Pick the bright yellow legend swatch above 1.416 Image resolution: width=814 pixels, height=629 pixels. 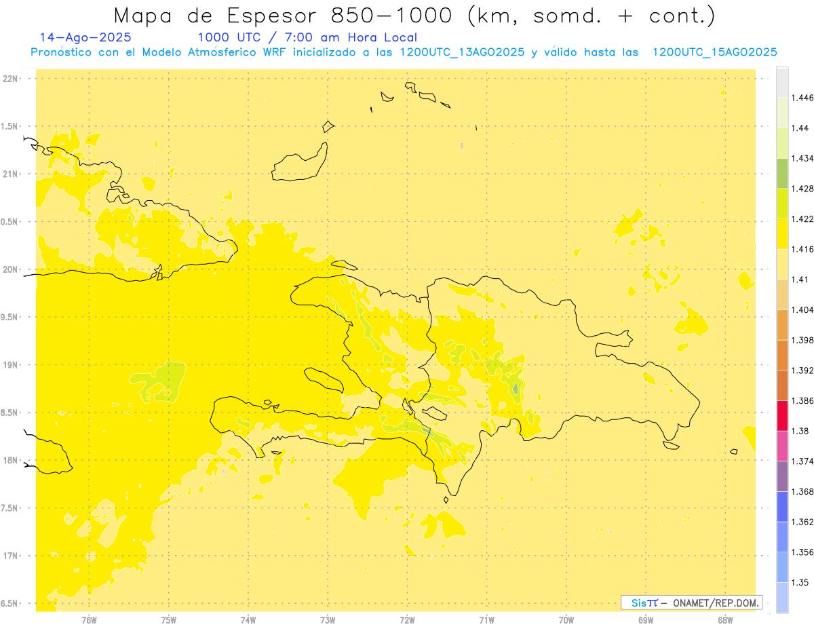coord(782,234)
